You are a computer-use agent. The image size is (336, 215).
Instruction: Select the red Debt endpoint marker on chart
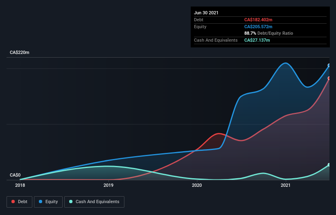coord(329,78)
